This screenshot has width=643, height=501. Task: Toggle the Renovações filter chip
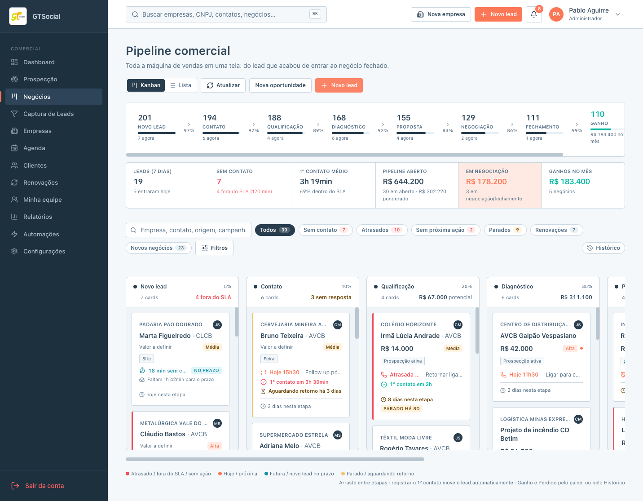pyautogui.click(x=557, y=230)
